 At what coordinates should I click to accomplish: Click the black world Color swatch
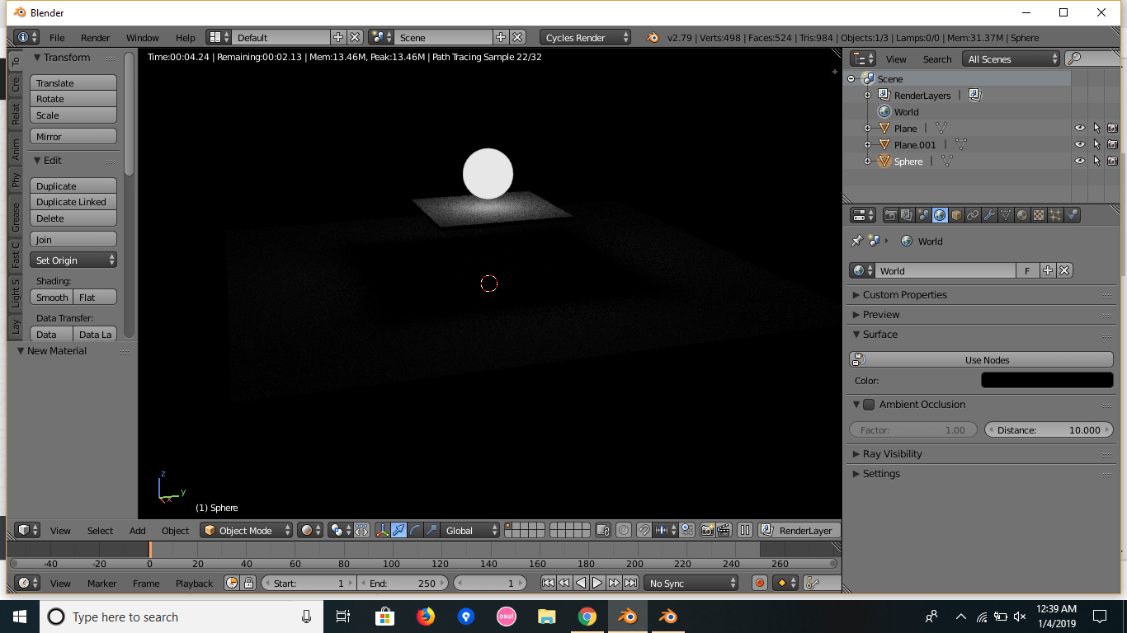(x=1046, y=380)
